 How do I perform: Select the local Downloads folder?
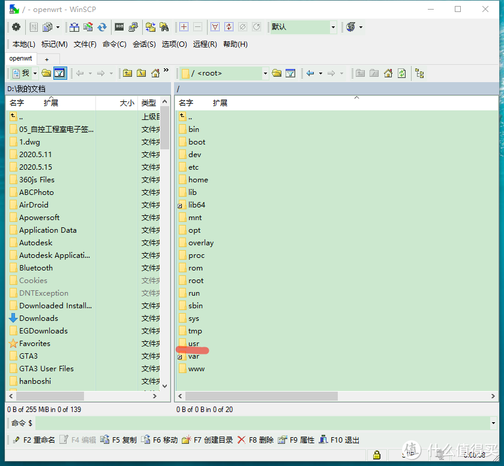[x=38, y=318]
